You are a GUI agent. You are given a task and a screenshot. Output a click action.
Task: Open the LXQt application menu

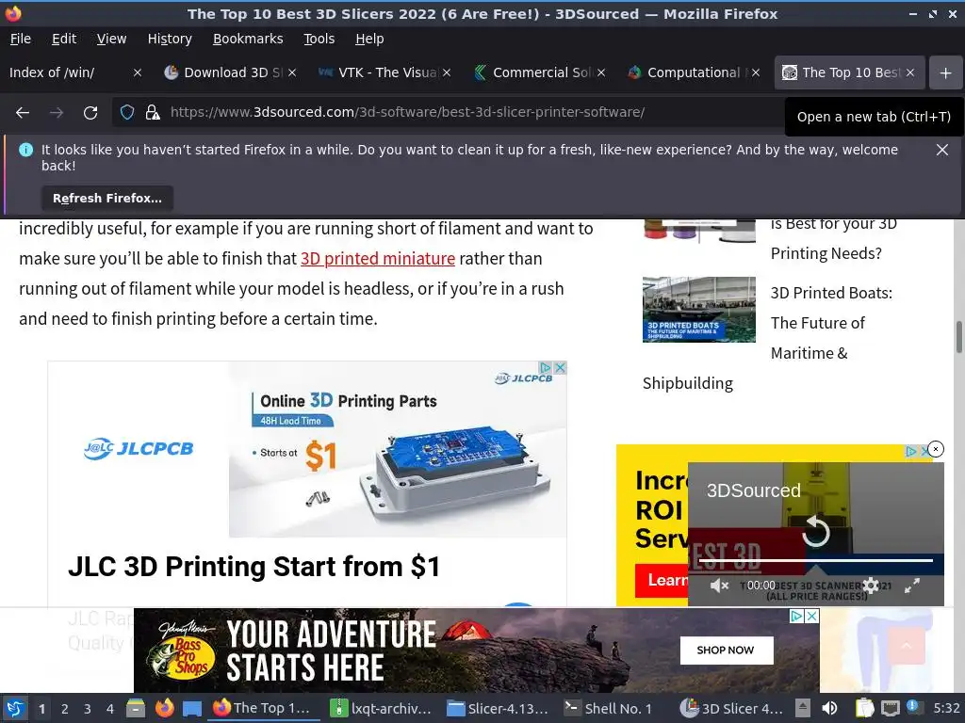[x=15, y=708]
